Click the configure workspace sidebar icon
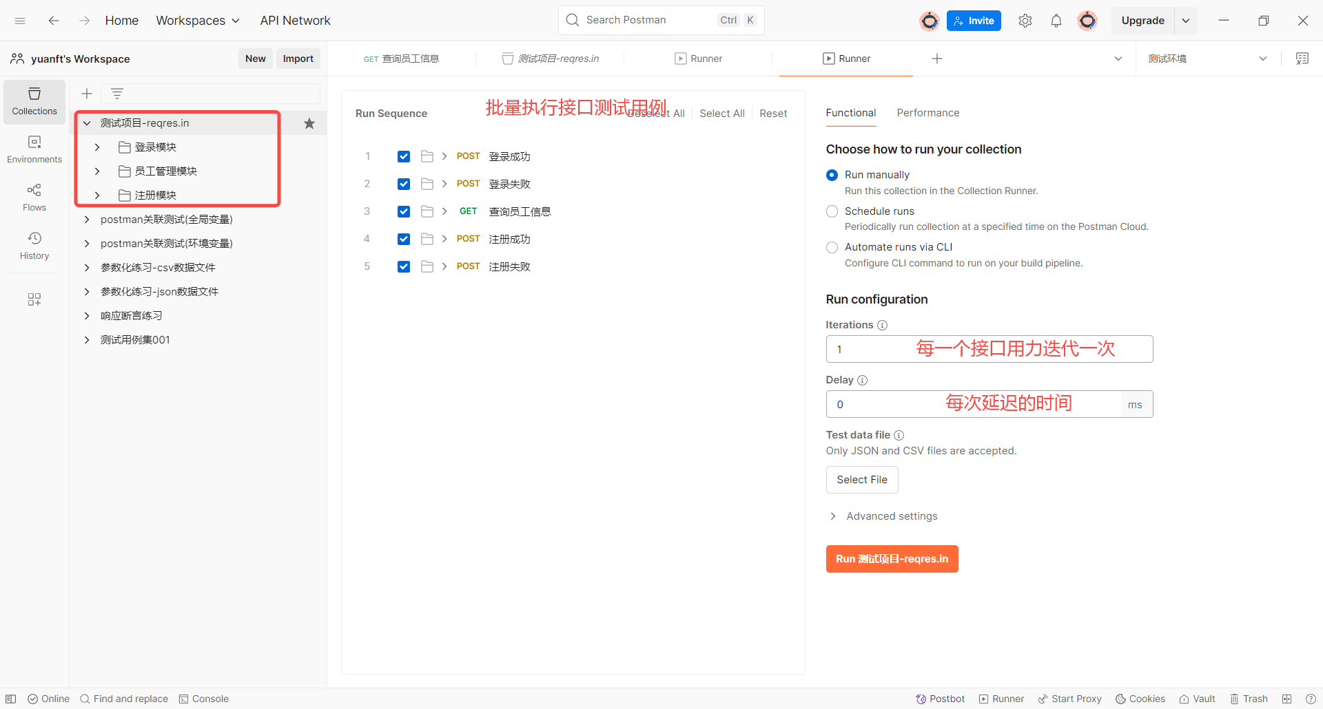Screen dimensions: 1323x709 pyautogui.click(x=34, y=299)
